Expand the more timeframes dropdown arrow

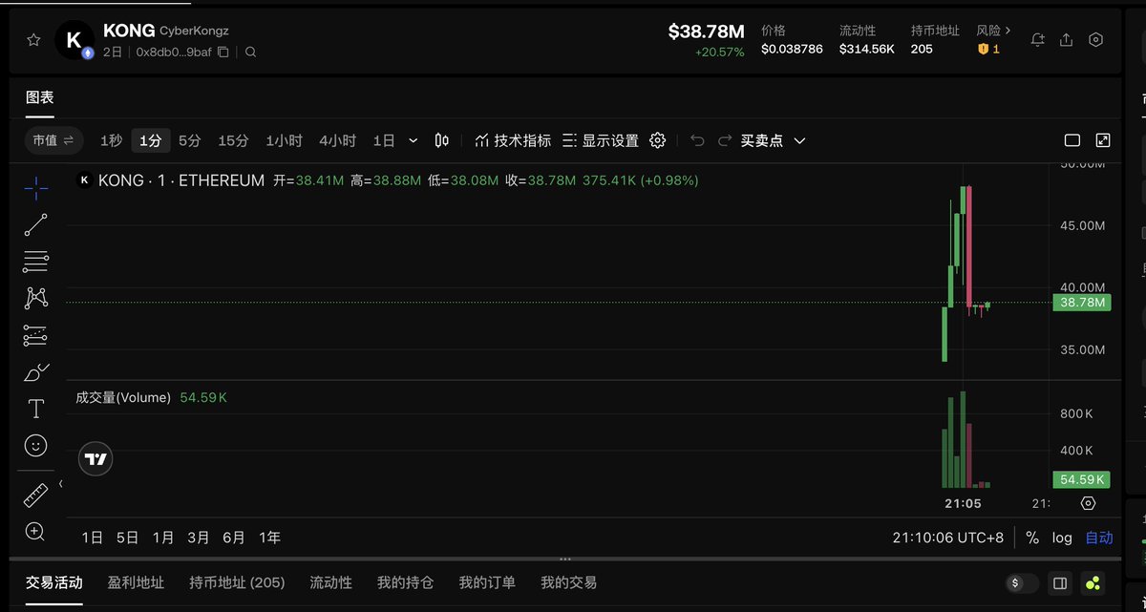[413, 140]
